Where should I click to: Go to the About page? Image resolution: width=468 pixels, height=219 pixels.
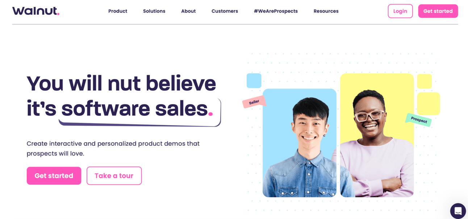click(x=188, y=11)
